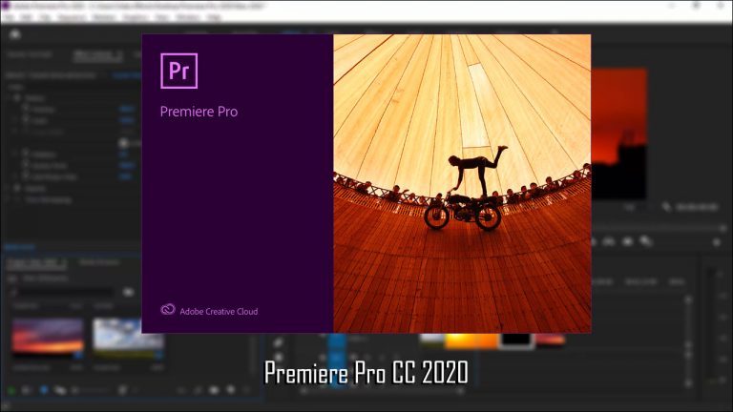Toggle the Position stopwatch animation
733x412 pixels.
(x=26, y=109)
